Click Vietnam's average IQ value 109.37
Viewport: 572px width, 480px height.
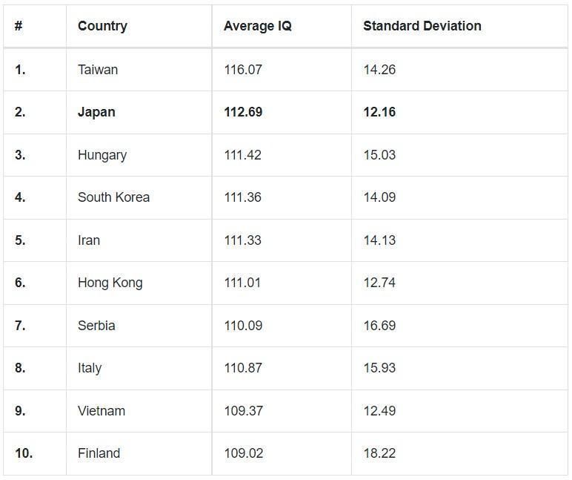pos(243,411)
